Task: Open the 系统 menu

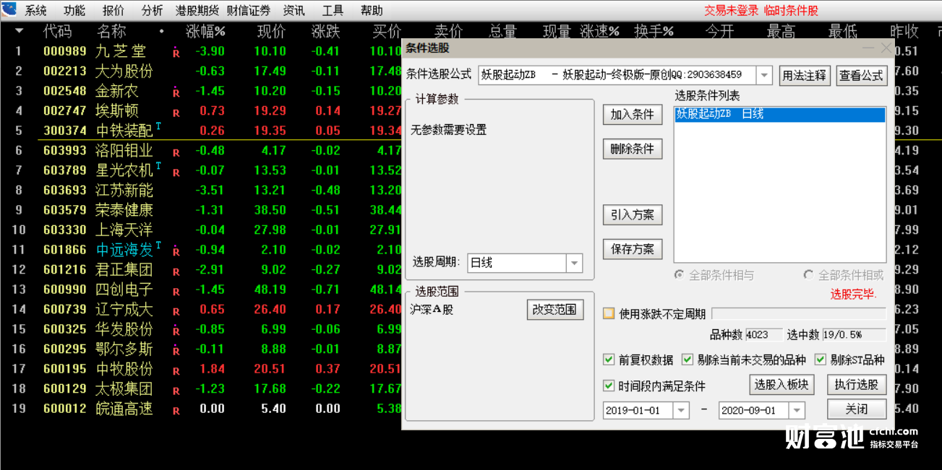Action: (x=35, y=11)
